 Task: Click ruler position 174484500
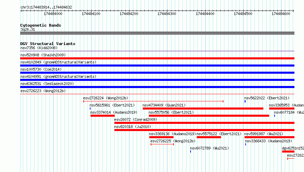(x=243, y=14)
